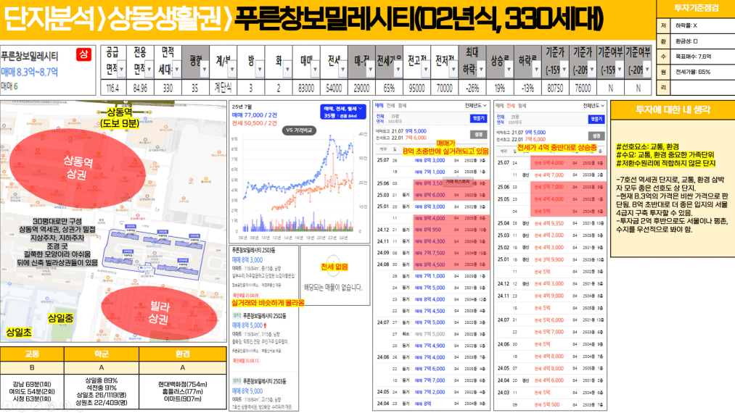Open the 면적세대 column filter arrow
The height and width of the screenshot is (413, 735).
coord(177,70)
